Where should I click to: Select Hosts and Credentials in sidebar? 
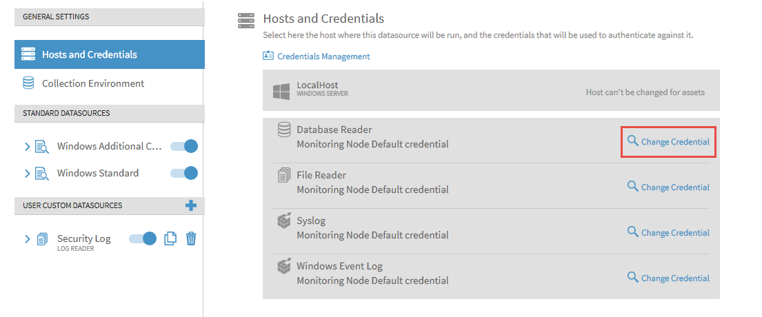pos(89,54)
